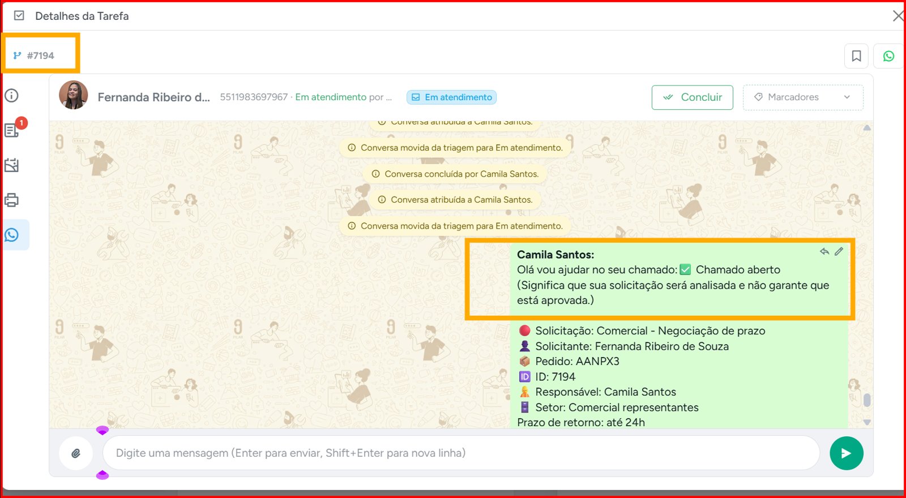Click 'Conversa concluída por Camila Santos.' notice
The image size is (906, 498).
click(x=455, y=174)
